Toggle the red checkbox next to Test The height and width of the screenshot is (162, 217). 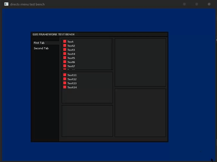click(65, 41)
